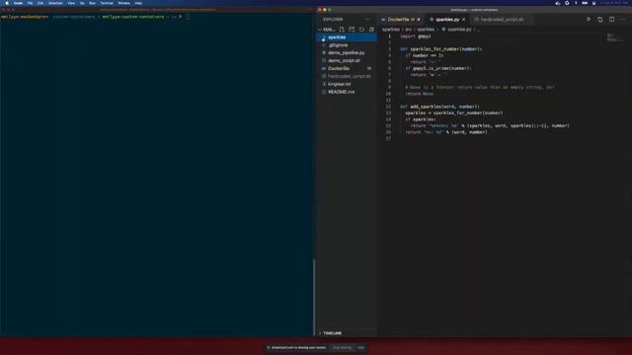
Task: Open the Terminal menu
Action: [107, 3]
